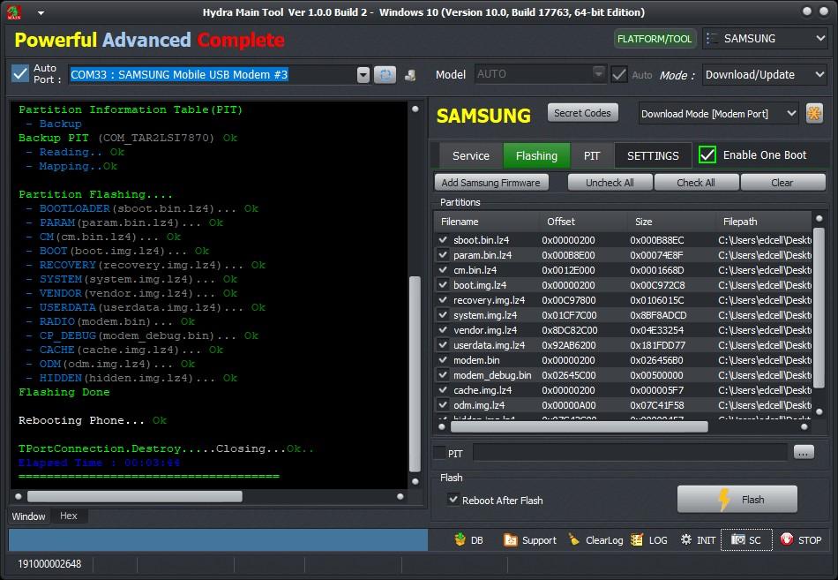Select the Flashing tab

coord(536,155)
